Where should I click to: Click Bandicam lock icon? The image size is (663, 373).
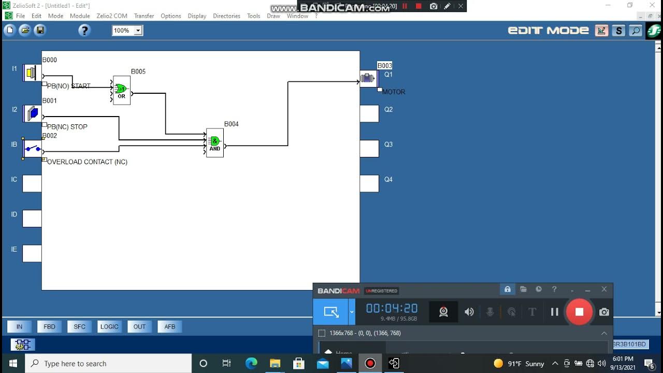pos(508,290)
